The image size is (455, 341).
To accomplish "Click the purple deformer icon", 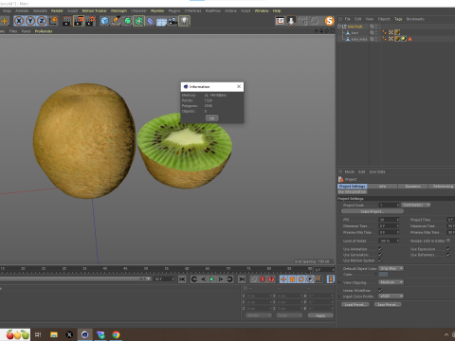I will 151,21.
